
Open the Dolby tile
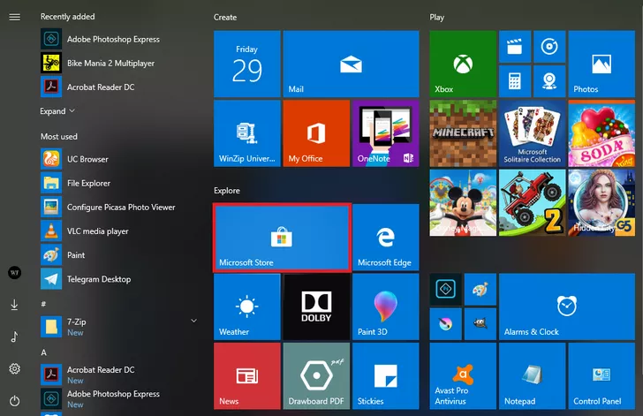[x=316, y=306]
